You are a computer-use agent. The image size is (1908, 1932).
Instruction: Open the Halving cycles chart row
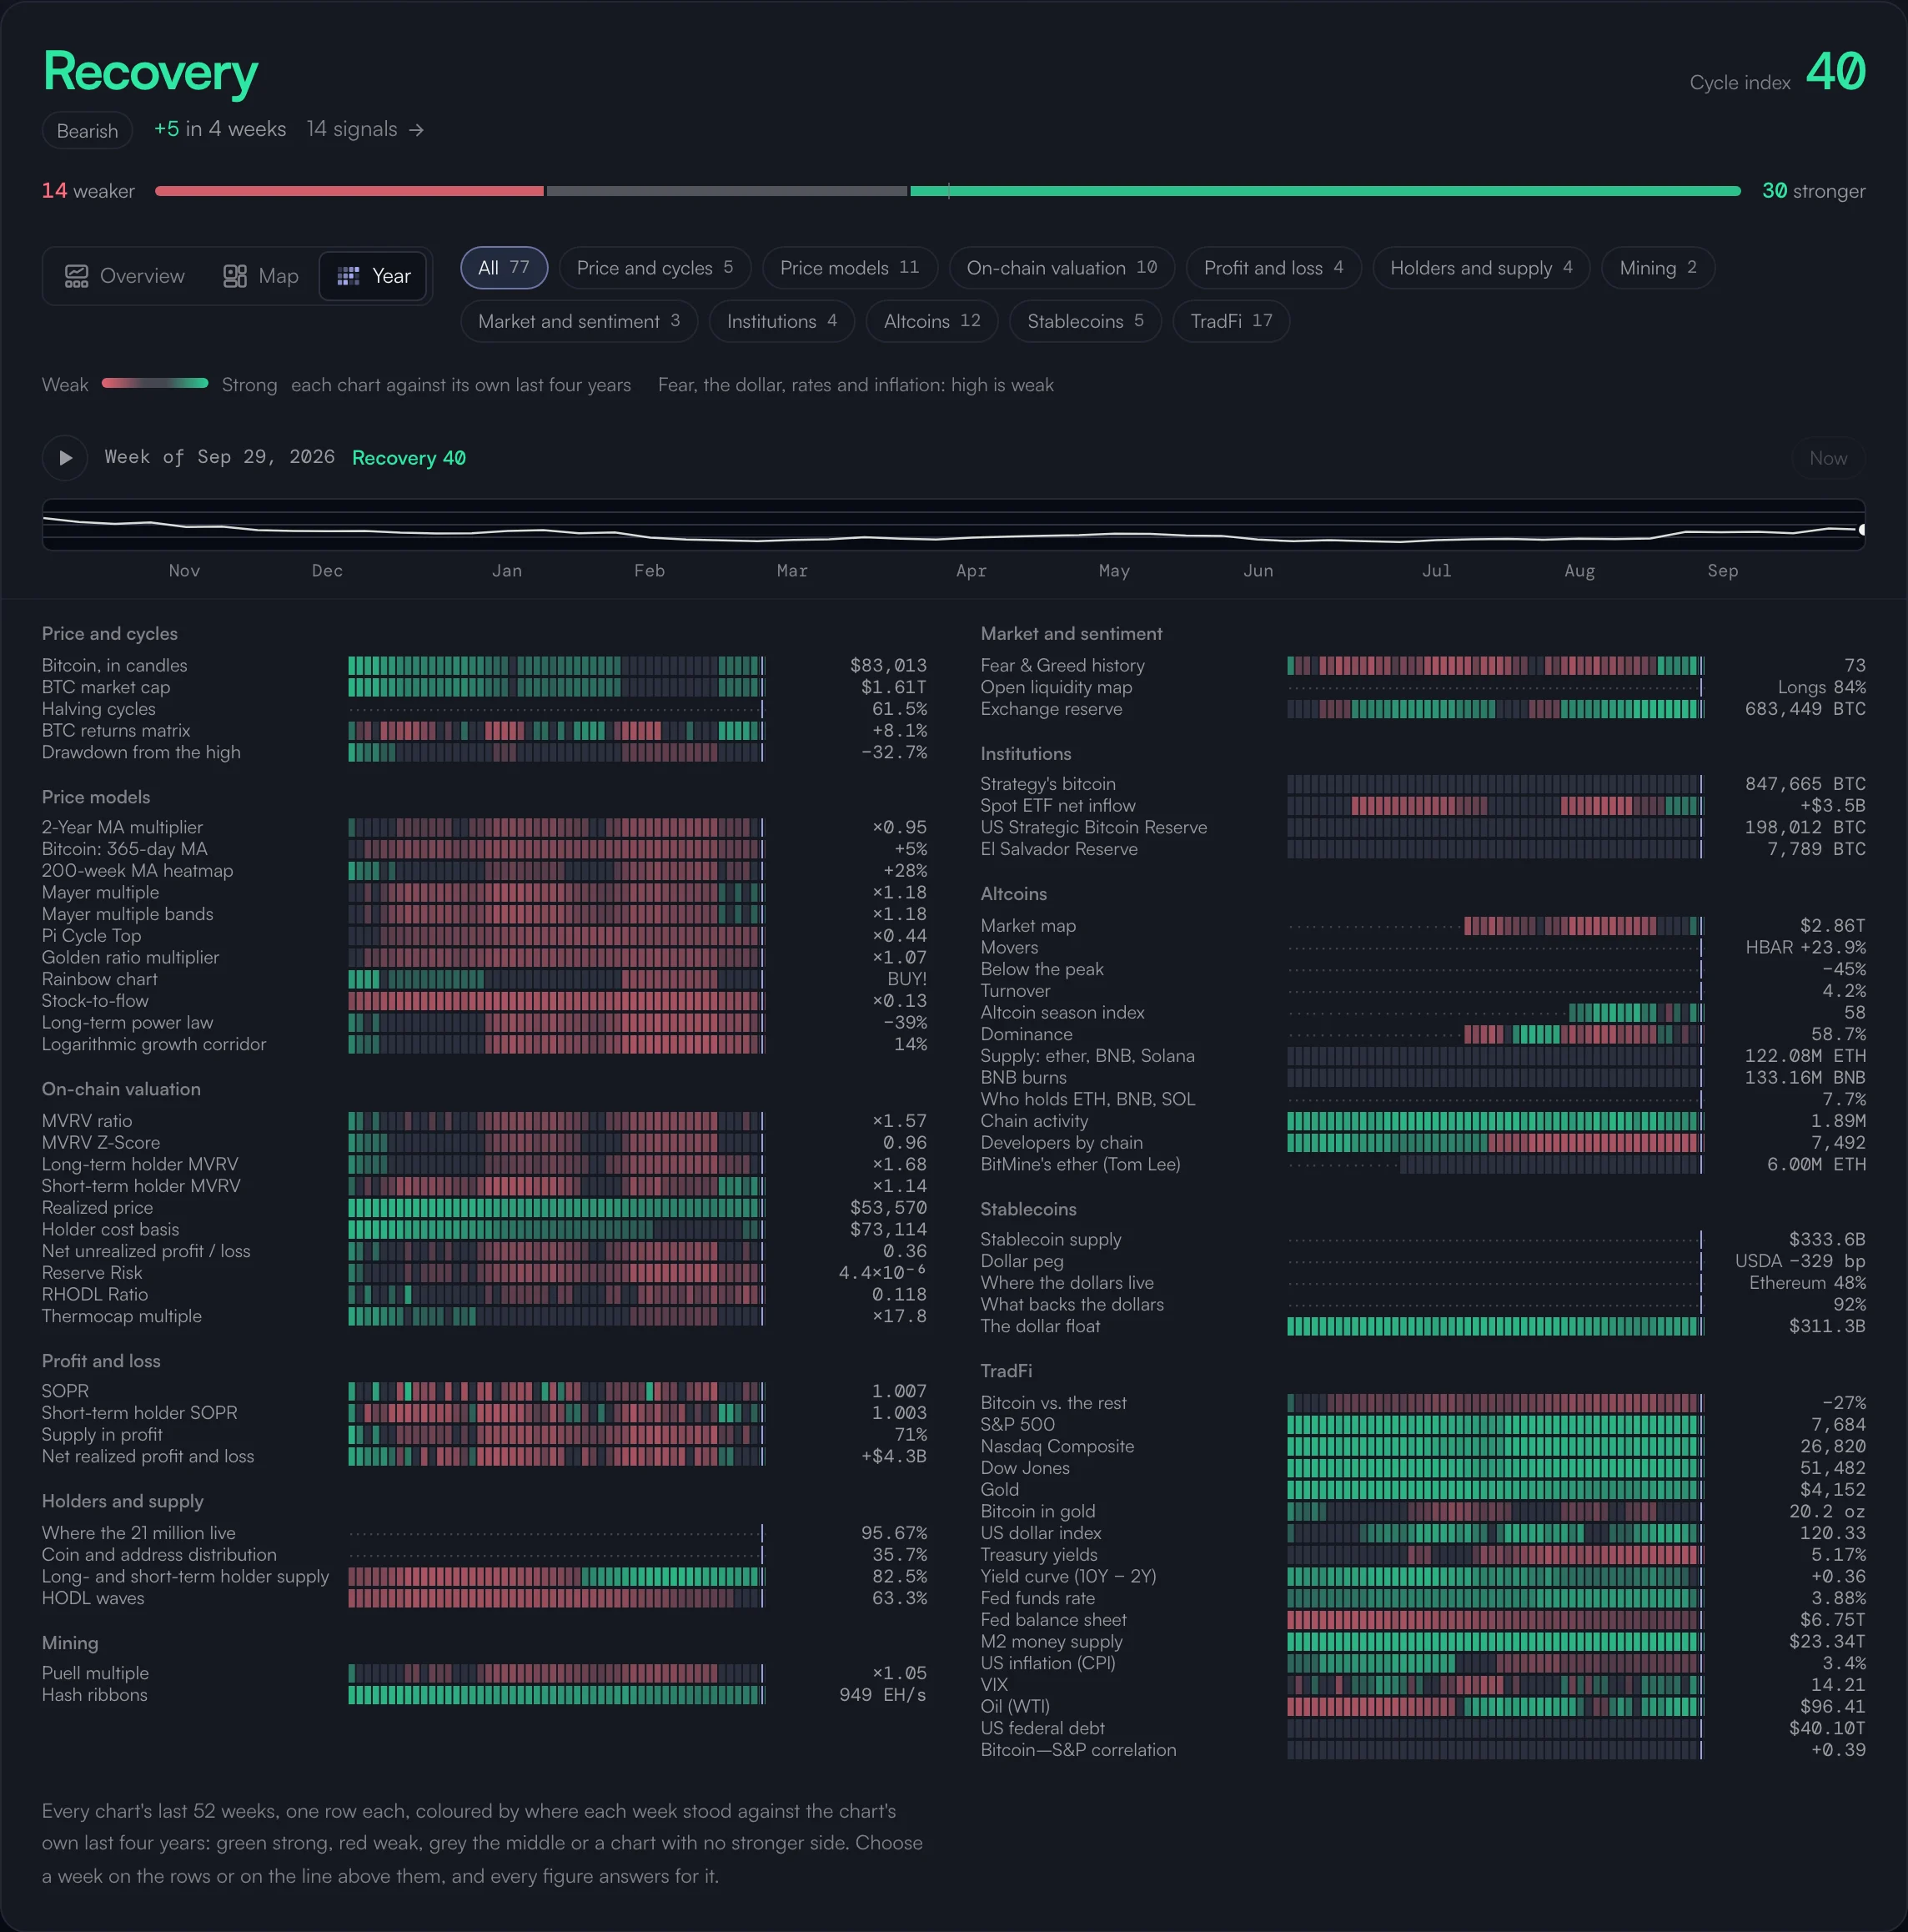pos(484,709)
